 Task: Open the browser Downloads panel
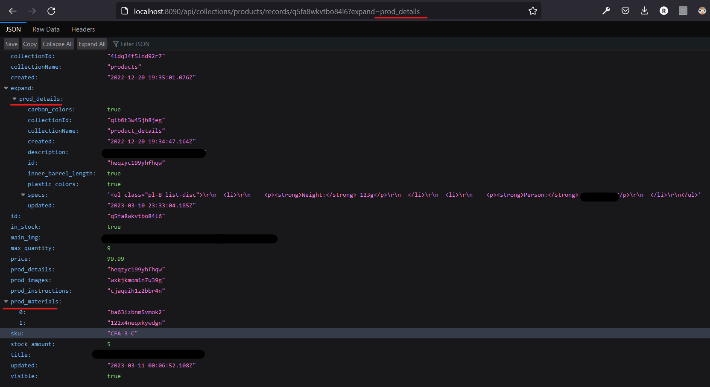tap(644, 11)
